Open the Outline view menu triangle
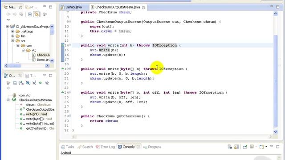The height and width of the screenshot is (160, 285). [x=8, y=88]
